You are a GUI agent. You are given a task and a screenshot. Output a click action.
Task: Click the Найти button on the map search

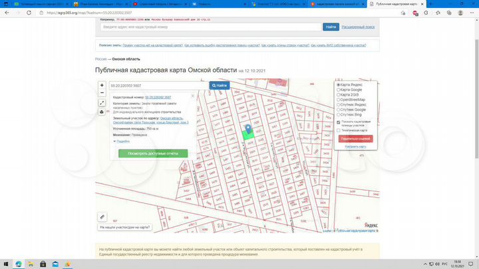[219, 86]
